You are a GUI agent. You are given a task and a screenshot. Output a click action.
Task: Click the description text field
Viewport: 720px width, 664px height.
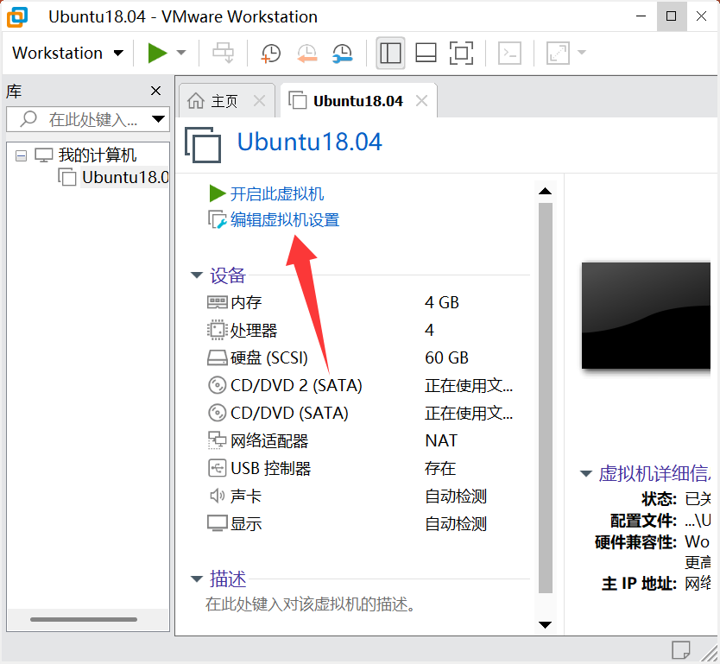(x=310, y=604)
